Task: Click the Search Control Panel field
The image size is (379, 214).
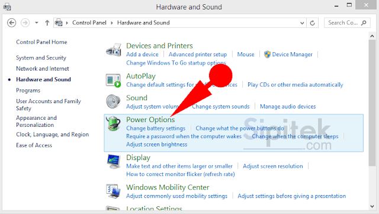Action: point(347,23)
